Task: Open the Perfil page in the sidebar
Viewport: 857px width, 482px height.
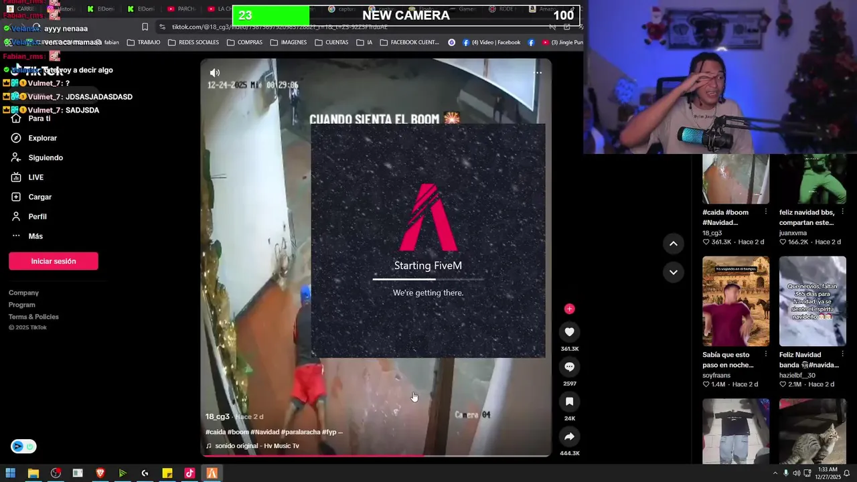Action: pos(29,216)
